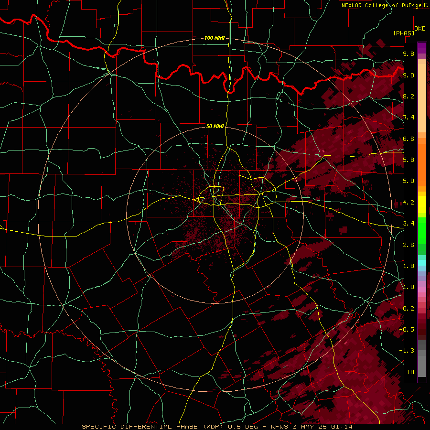430x430 pixels.
Task: Pick the cyan segment of the color bar
Action: [x=422, y=263]
